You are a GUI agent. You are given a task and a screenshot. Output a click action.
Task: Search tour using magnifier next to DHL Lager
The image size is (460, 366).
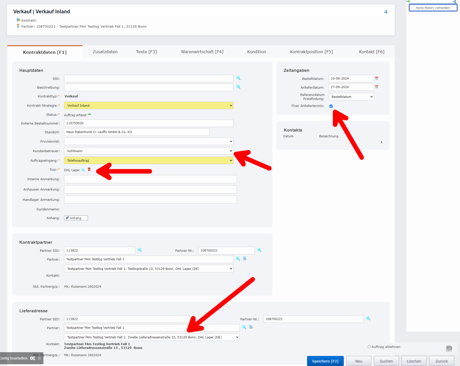[83, 170]
